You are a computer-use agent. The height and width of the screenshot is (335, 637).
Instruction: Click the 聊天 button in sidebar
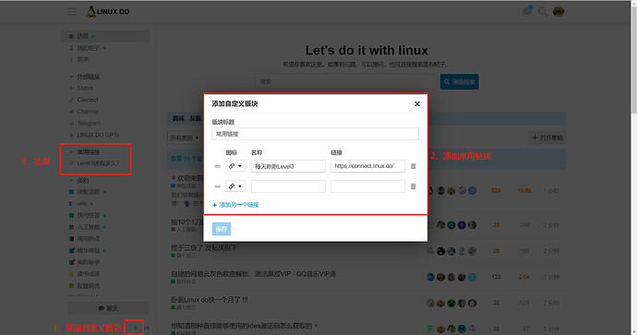point(108,308)
